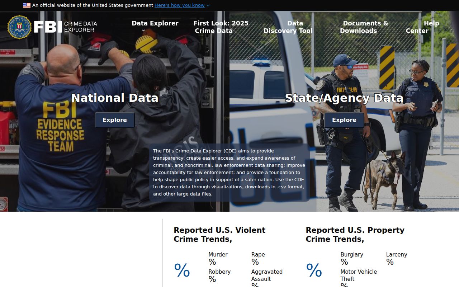Explore National Data button

pyautogui.click(x=115, y=120)
